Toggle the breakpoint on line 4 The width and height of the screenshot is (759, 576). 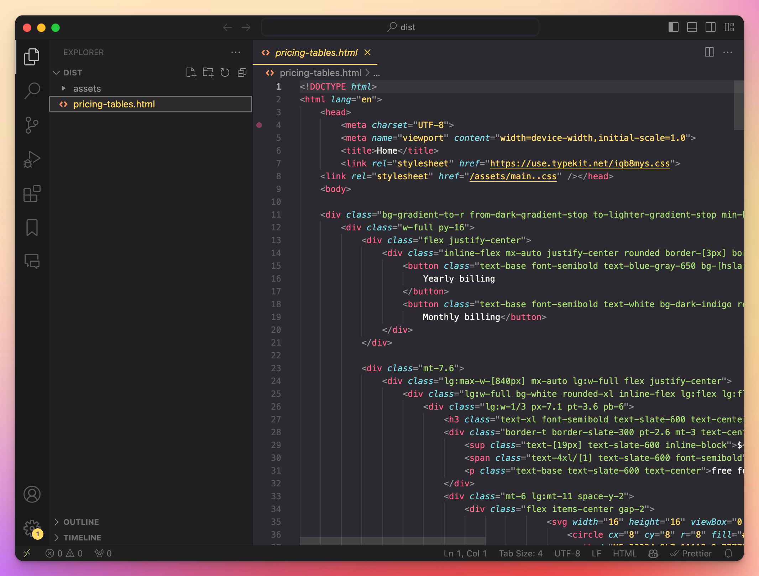(x=260, y=125)
